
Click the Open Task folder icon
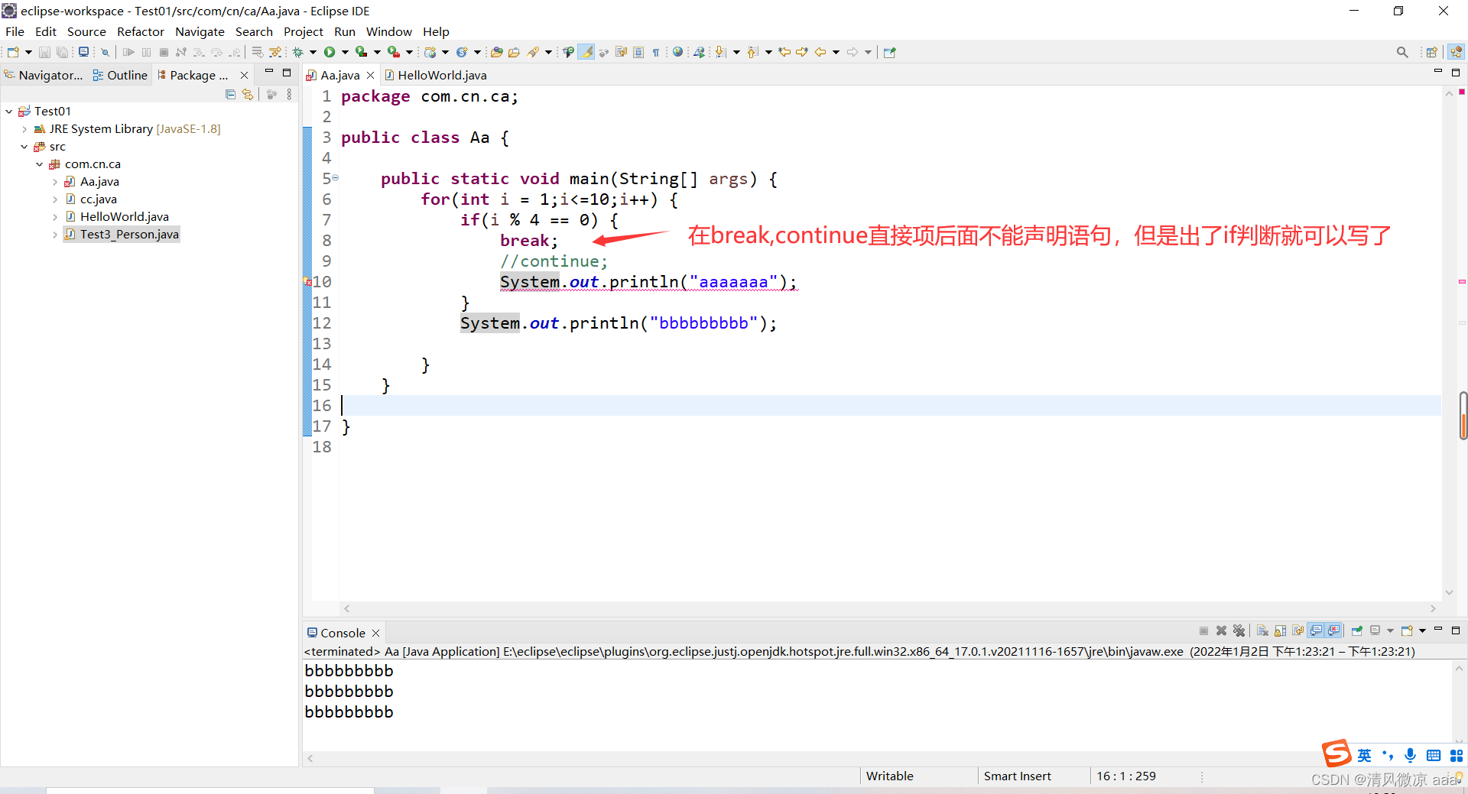pyautogui.click(x=514, y=52)
